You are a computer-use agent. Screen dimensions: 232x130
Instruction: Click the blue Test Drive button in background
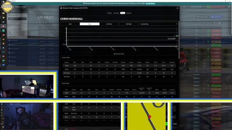coord(216,17)
